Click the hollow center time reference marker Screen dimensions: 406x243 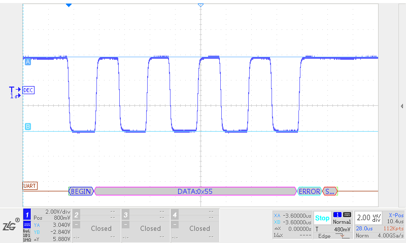click(x=200, y=5)
